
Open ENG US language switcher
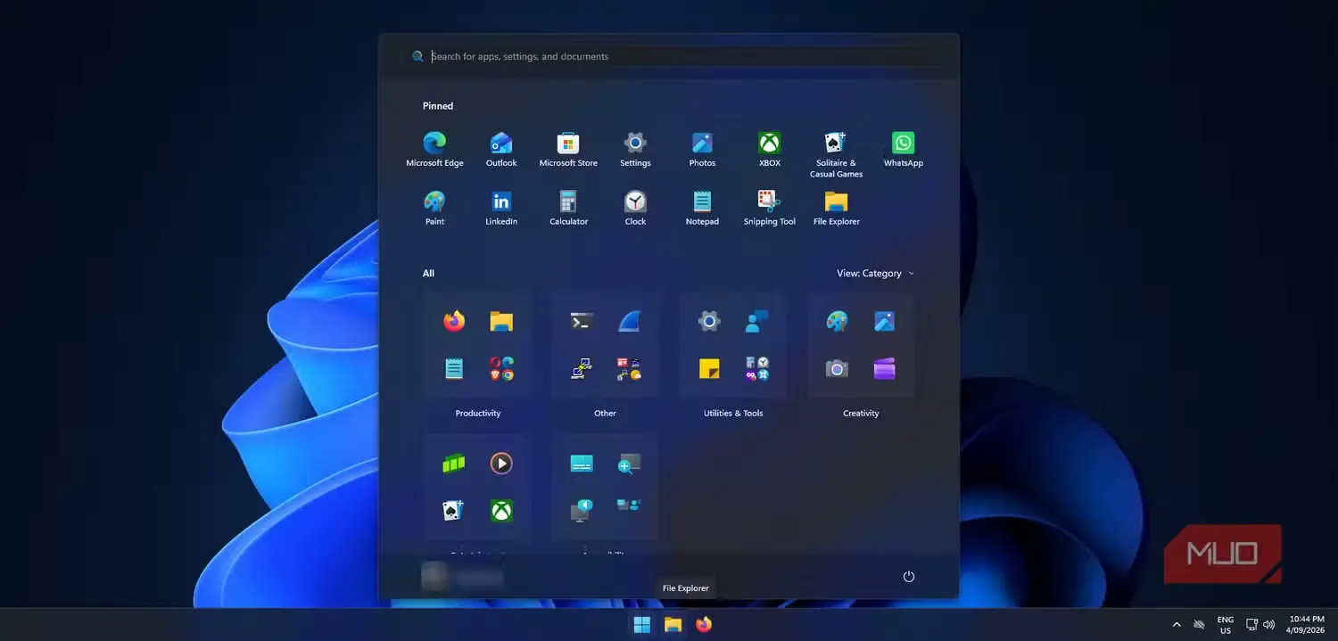click(1226, 624)
